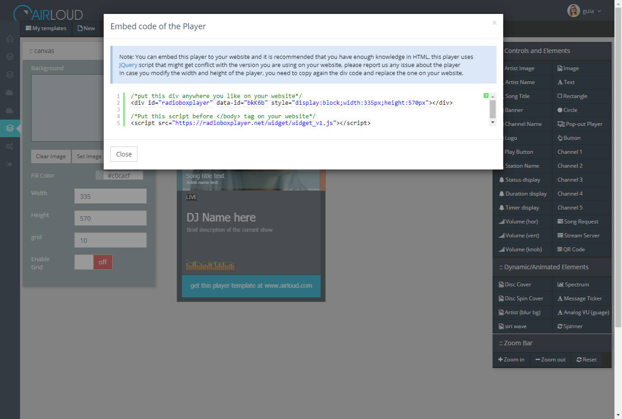Click Zoom out button
The image size is (622, 419).
tap(550, 360)
